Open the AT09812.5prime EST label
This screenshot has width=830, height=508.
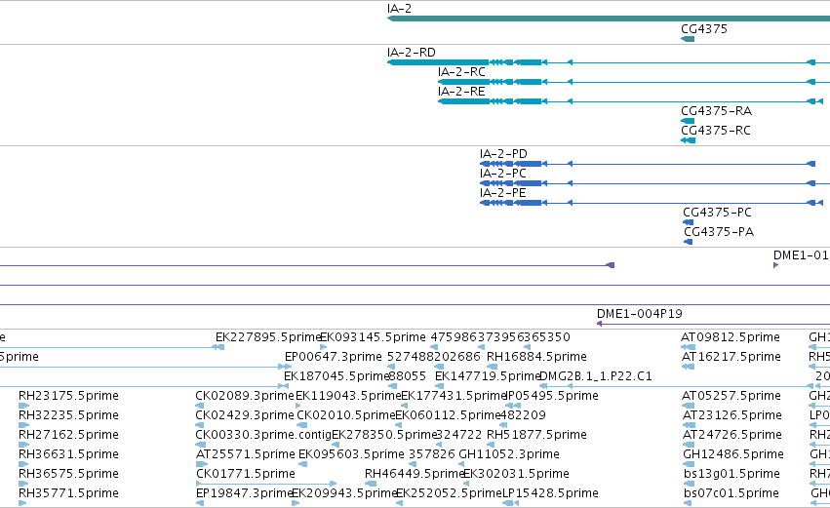click(731, 337)
